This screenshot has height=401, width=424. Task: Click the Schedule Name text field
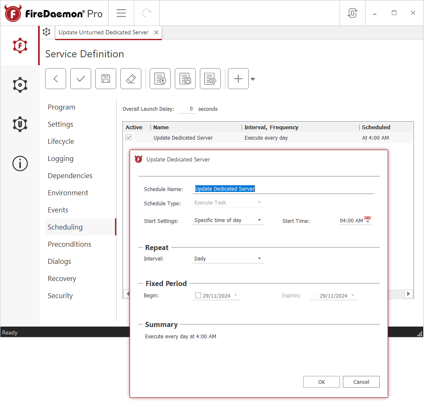click(284, 189)
